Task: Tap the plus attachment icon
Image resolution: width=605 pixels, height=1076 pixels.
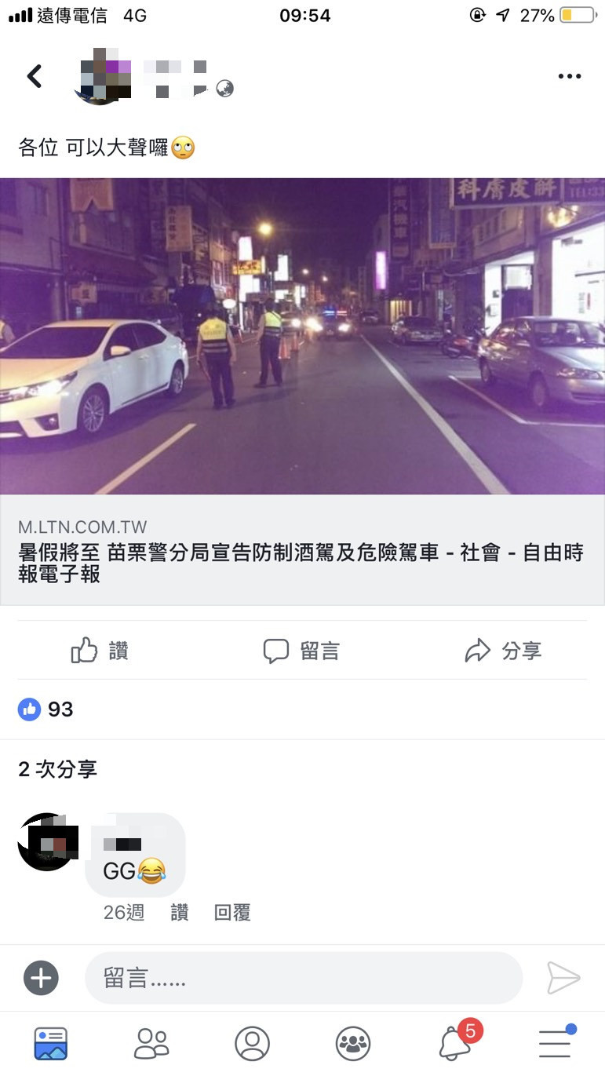Action: pos(41,978)
